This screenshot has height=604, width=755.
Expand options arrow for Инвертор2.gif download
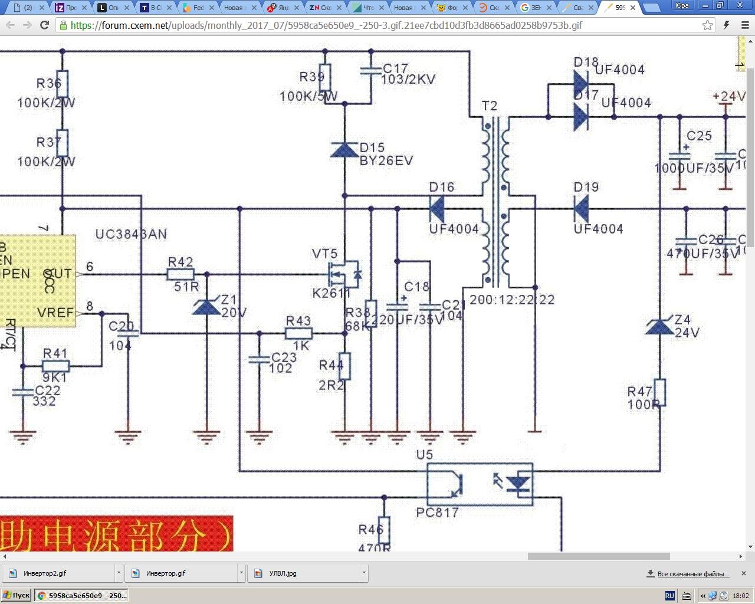click(x=119, y=573)
